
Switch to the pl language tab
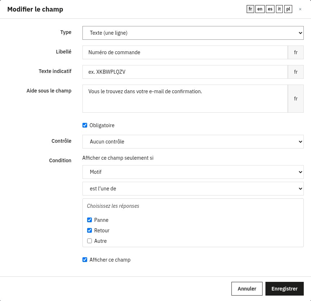coord(288,9)
